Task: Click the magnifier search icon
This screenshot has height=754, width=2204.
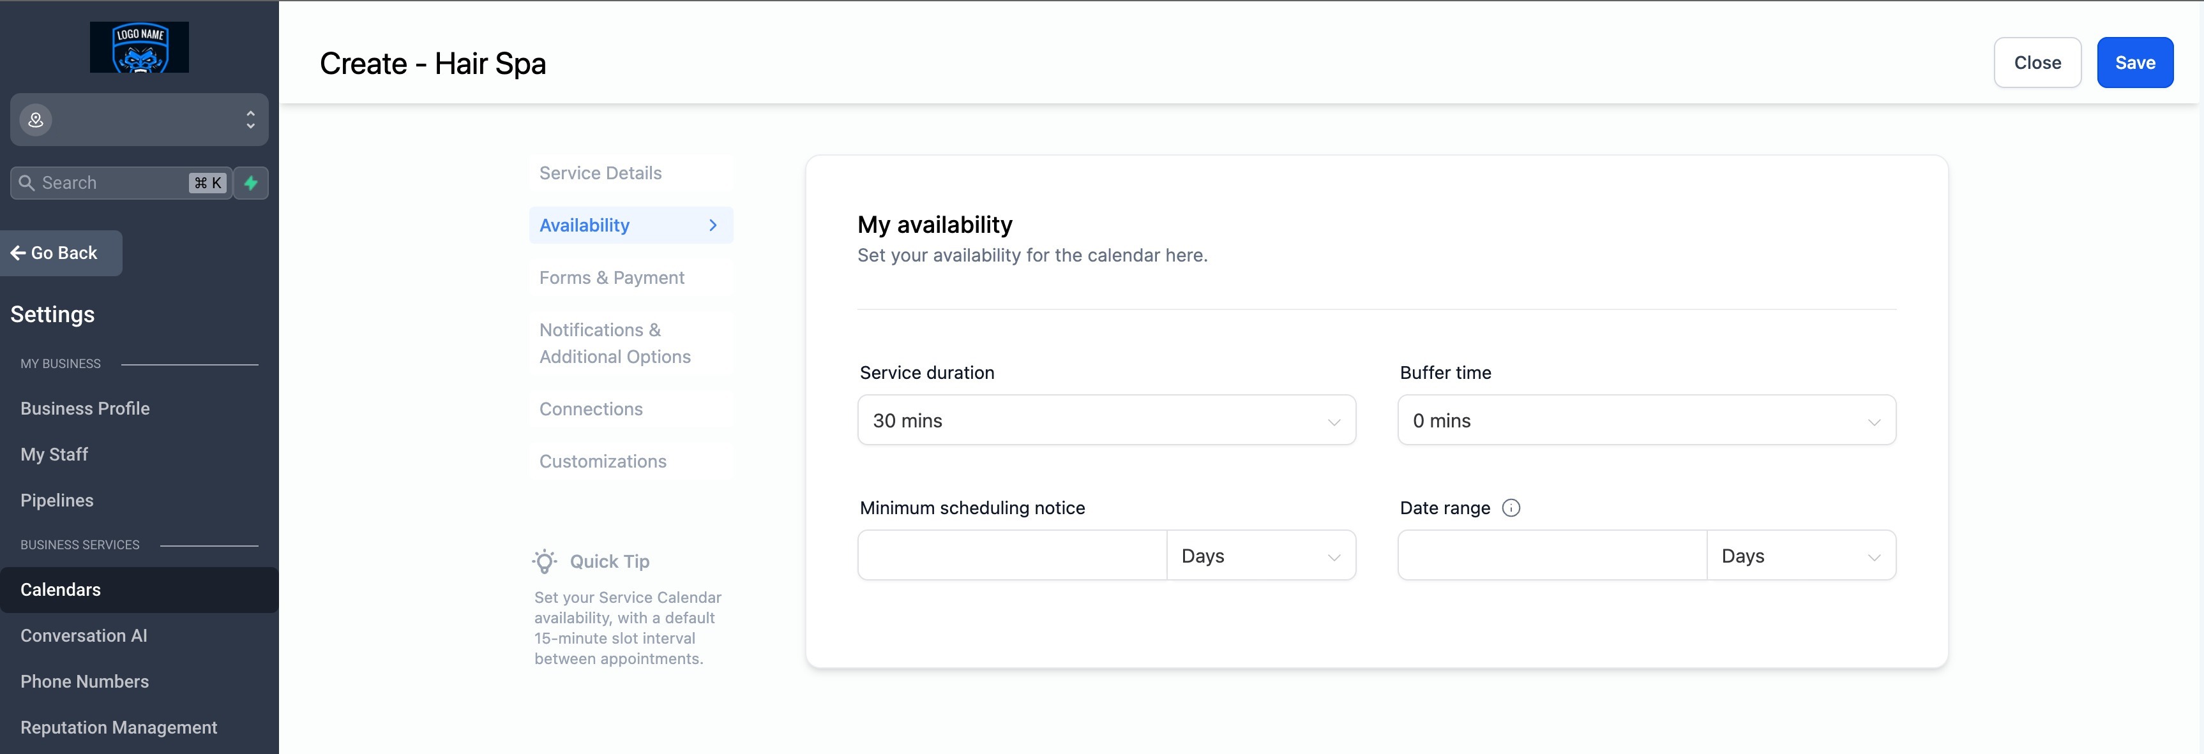Action: (x=27, y=183)
